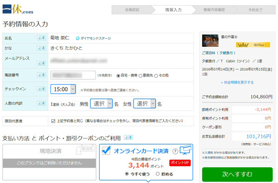Viewport: 278px width, 183px height.
Task: Select その他 phone type radio
Action: (x=156, y=76)
